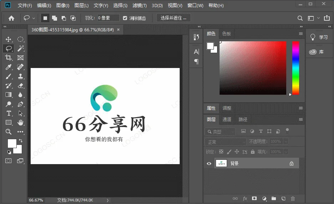
Task: Select the Gradient tool
Action: tap(9, 95)
